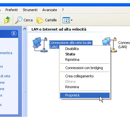The image size is (130, 120).
Task: Open the Preferiti menu
Action: [11, 10]
